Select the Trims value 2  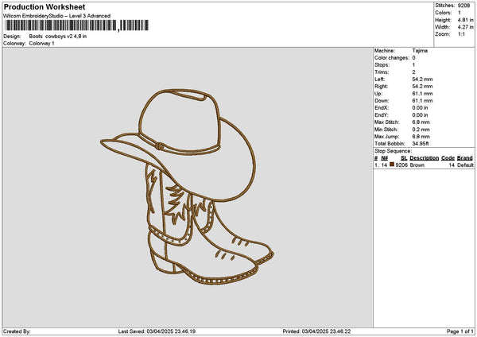(413, 72)
